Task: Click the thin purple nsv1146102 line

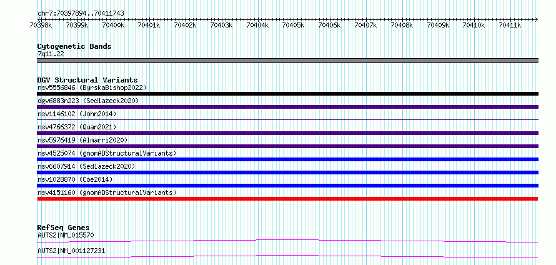Action: tap(287, 119)
